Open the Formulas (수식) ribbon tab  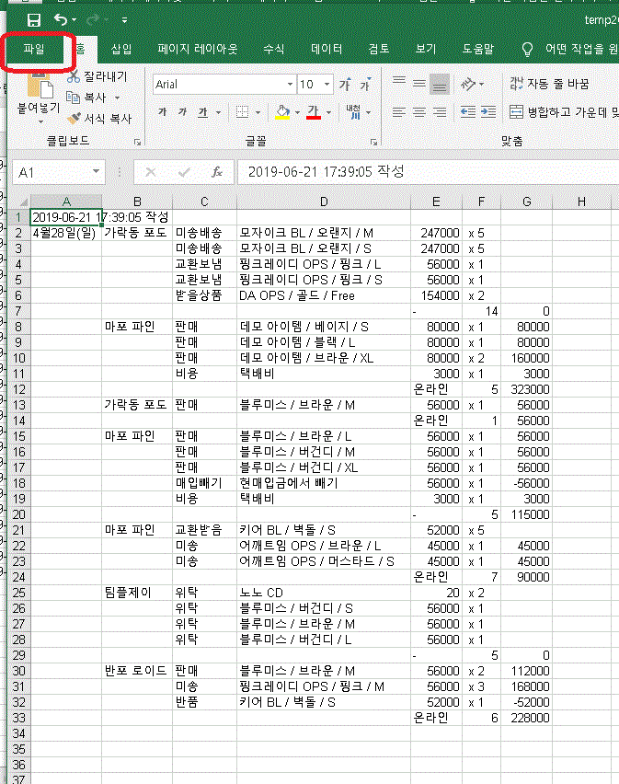(273, 49)
